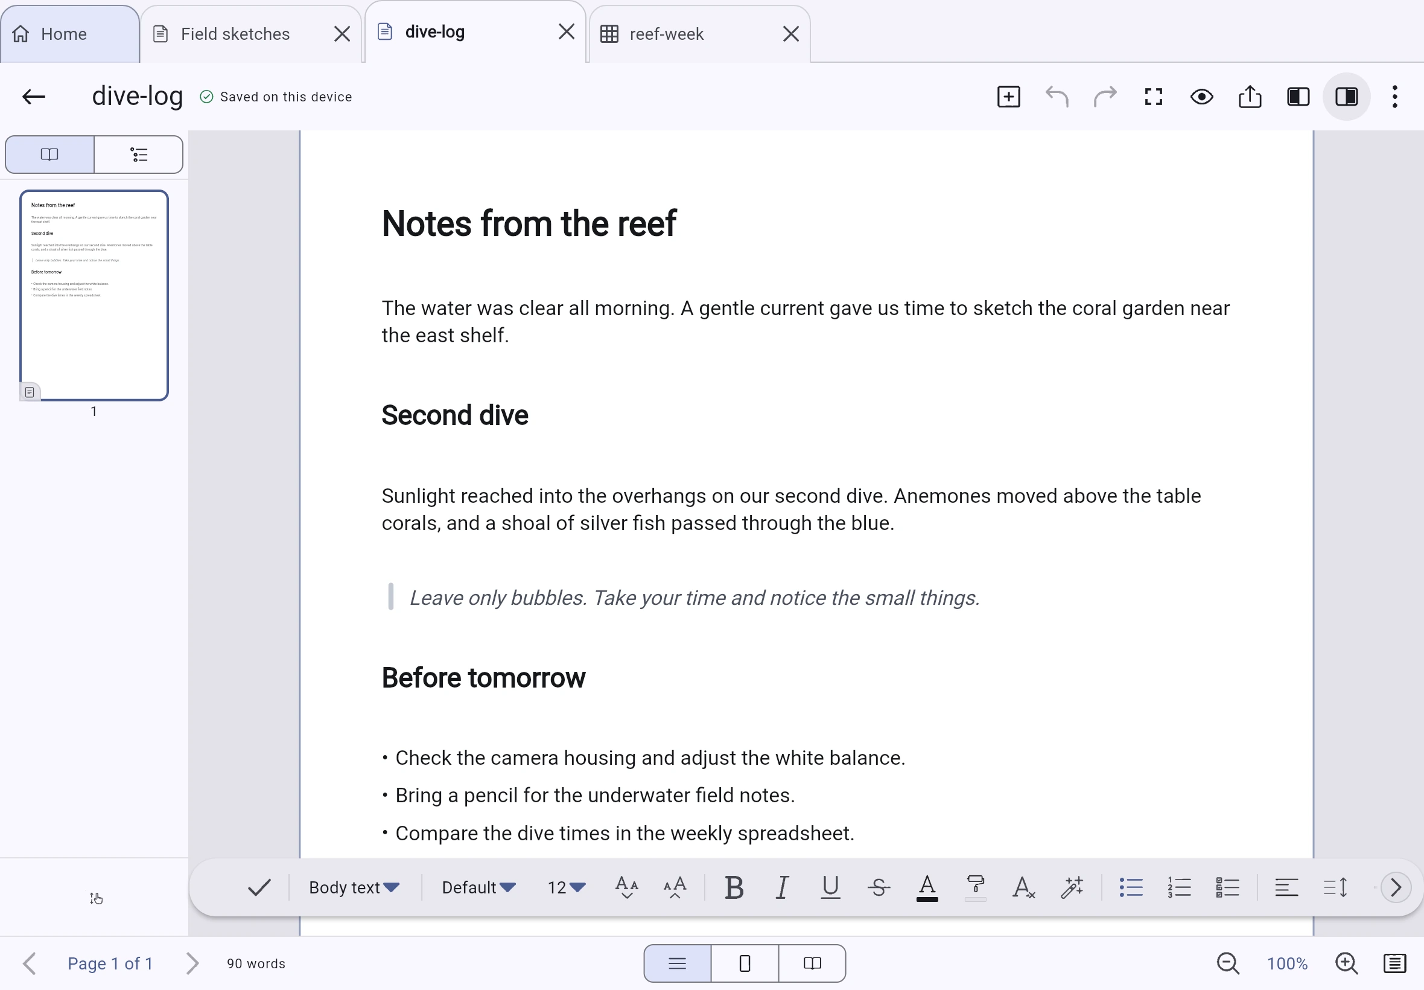This screenshot has height=990, width=1424.
Task: Zoom out of the document
Action: coord(1227,963)
